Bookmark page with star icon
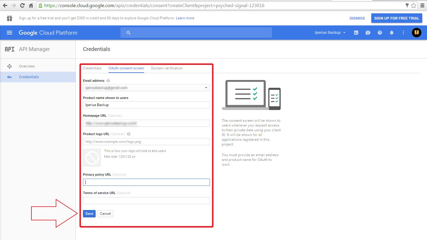Screen dimensions: 427x240 [x=413, y=5]
